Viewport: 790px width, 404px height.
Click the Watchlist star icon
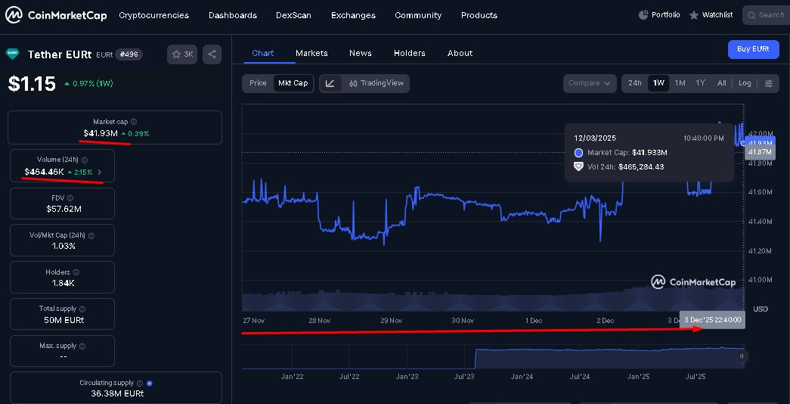tap(694, 15)
